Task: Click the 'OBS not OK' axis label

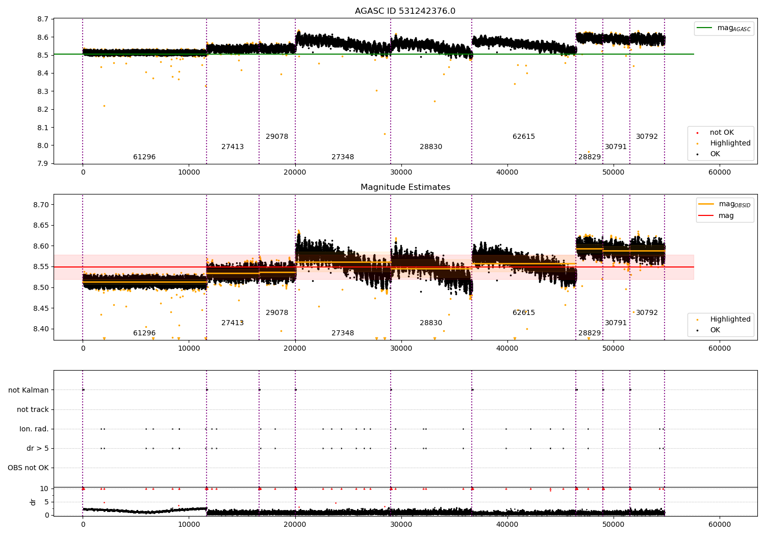Action: (28, 468)
